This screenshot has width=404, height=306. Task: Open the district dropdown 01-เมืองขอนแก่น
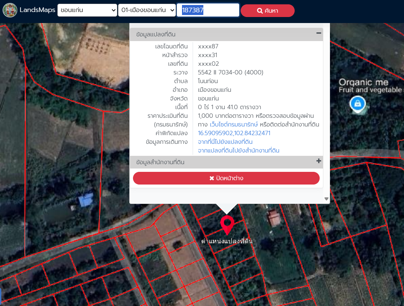[147, 10]
